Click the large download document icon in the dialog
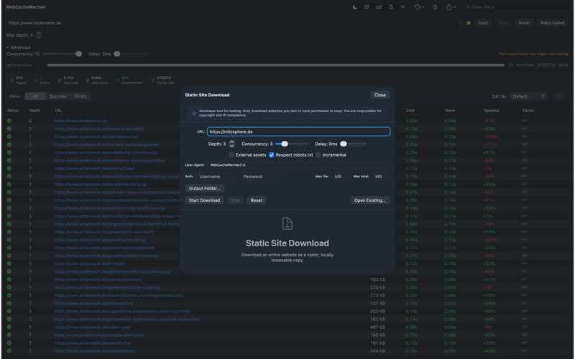Image resolution: width=575 pixels, height=359 pixels. [x=287, y=223]
